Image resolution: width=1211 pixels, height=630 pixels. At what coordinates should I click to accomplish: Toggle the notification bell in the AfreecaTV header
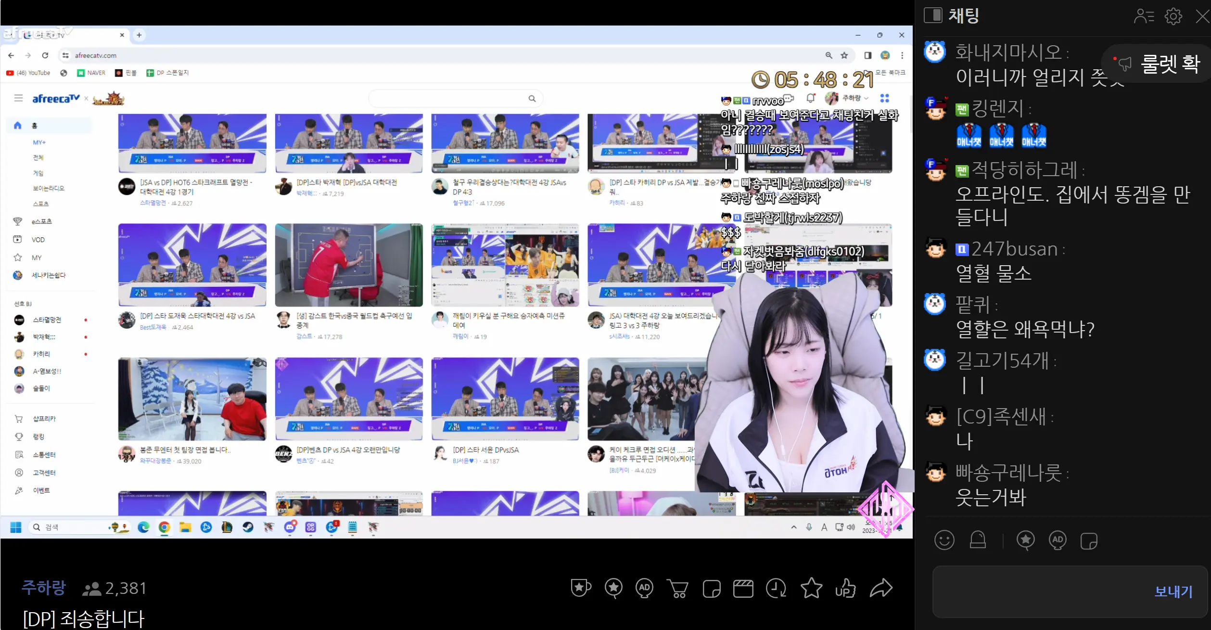tap(811, 98)
